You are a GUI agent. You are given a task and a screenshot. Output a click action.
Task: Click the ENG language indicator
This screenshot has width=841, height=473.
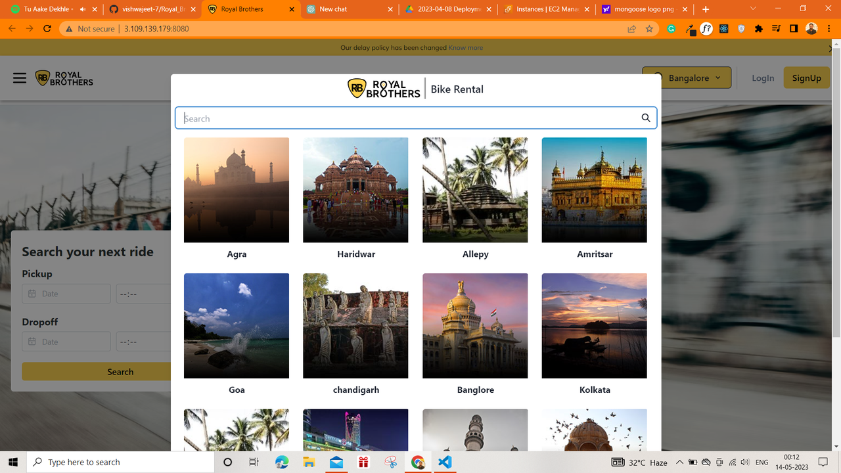[x=762, y=462]
